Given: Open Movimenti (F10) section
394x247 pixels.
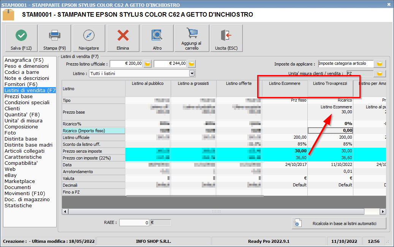Looking at the screenshot, I should tap(25, 193).
